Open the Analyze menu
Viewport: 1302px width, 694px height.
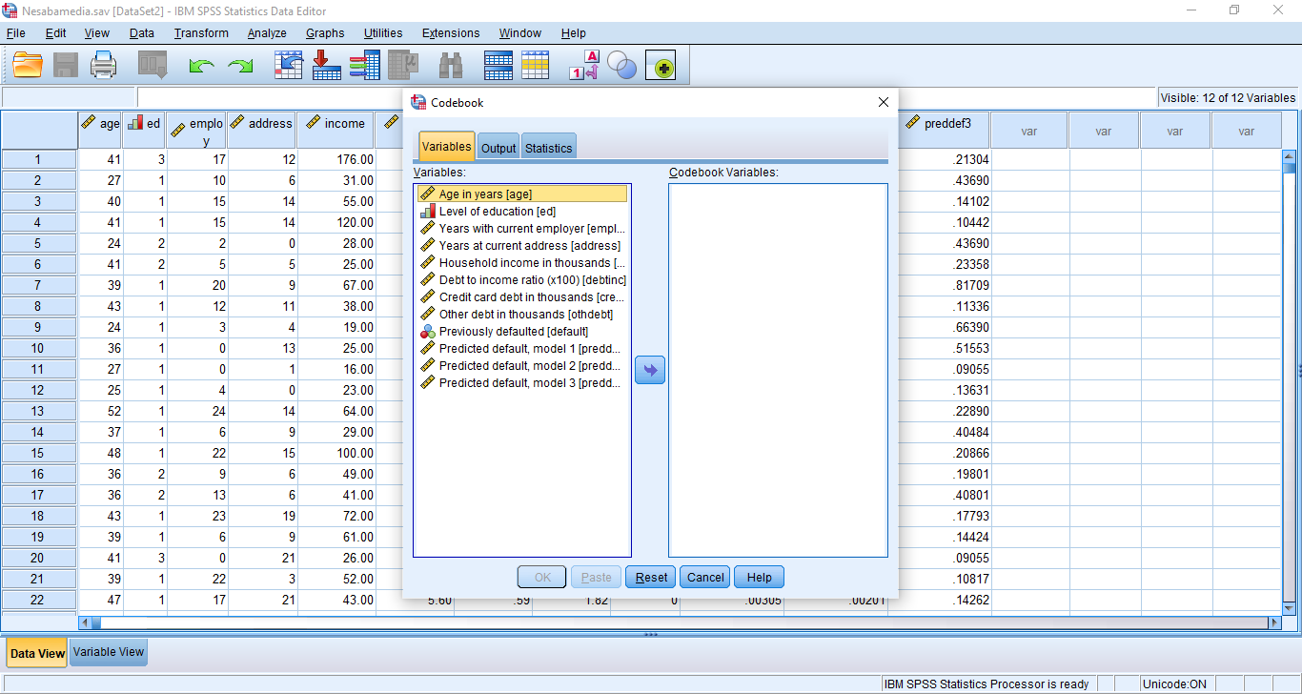tap(267, 33)
